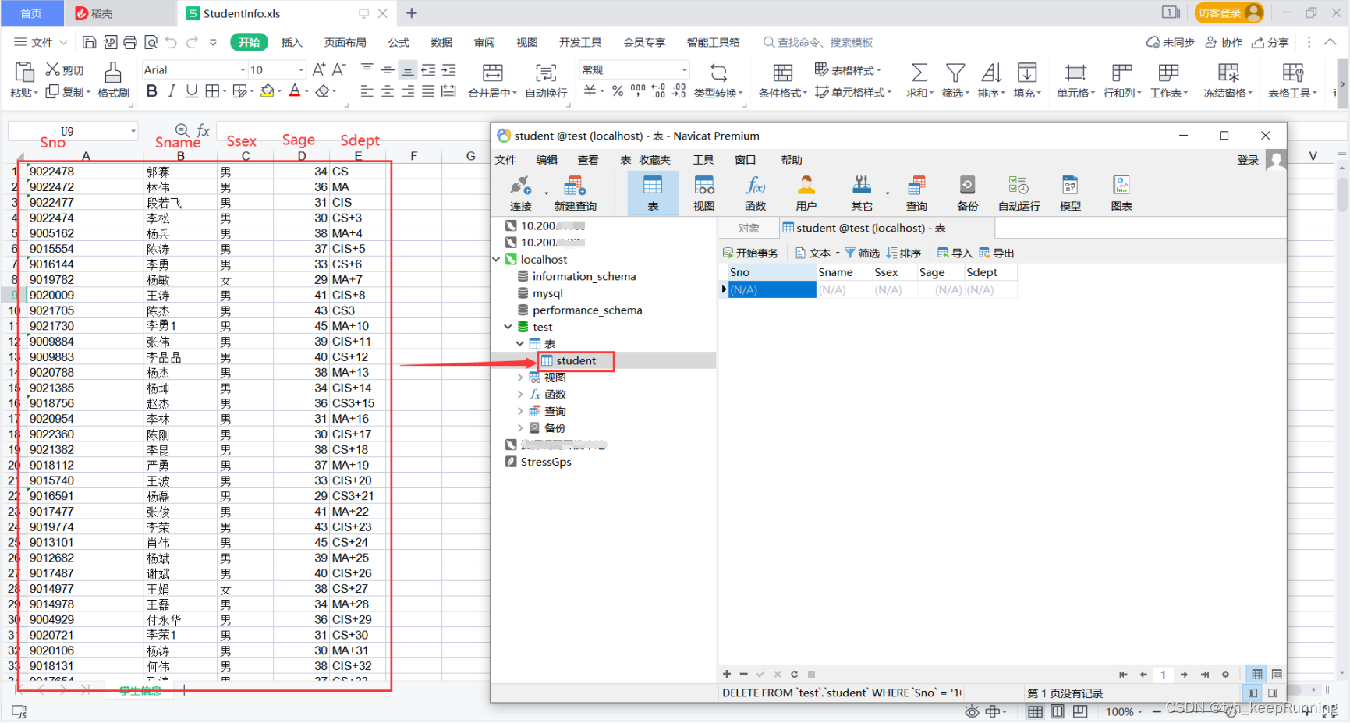The width and height of the screenshot is (1350, 723).
Task: Click 开始事务 in the Navicat table toolbar
Action: [750, 253]
